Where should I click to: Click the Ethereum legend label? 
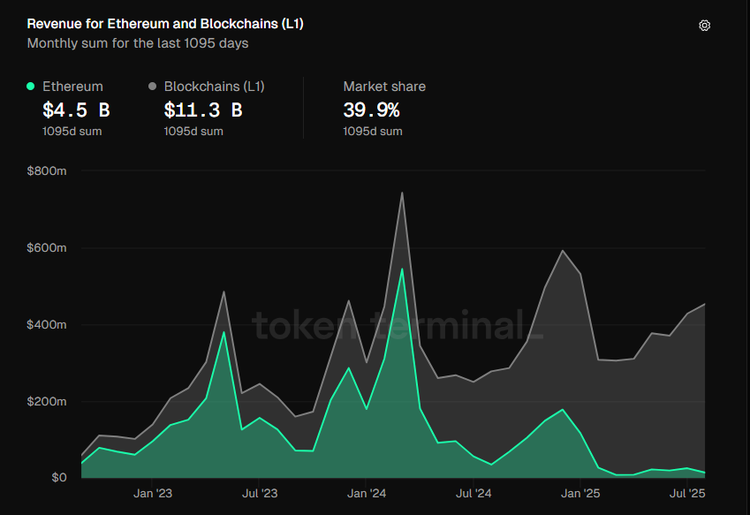click(x=72, y=87)
